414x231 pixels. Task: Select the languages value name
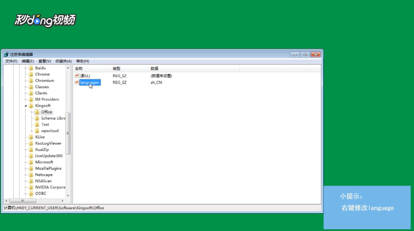pyautogui.click(x=90, y=82)
